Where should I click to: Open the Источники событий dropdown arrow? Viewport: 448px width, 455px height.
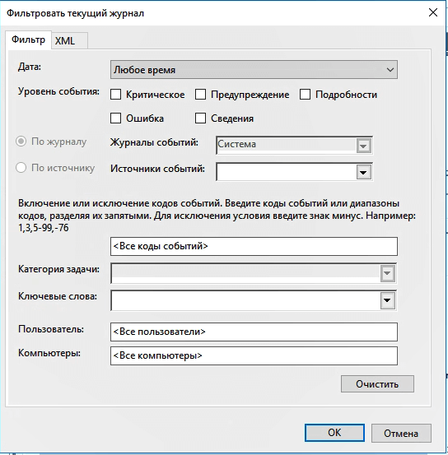tap(363, 172)
